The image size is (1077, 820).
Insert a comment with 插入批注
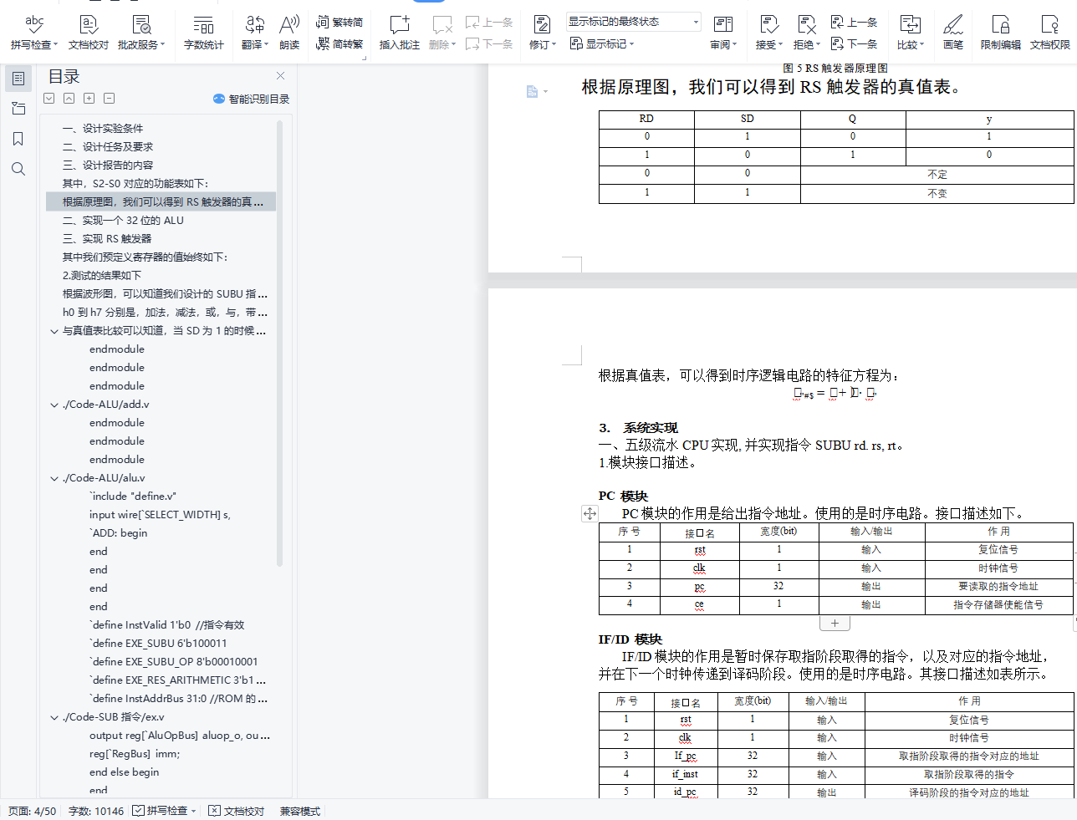pyautogui.click(x=400, y=32)
